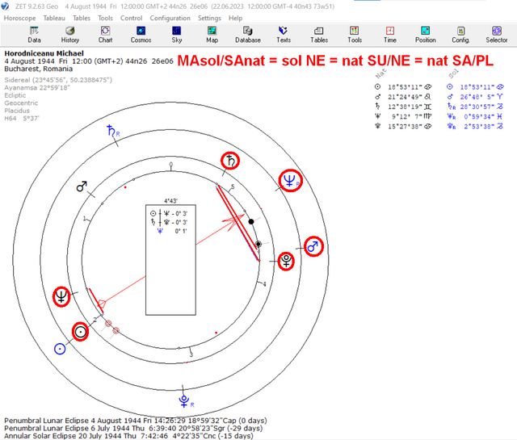Click the Ayanamsa 22°59'18" value
The width and height of the screenshot is (517, 440).
[37, 88]
